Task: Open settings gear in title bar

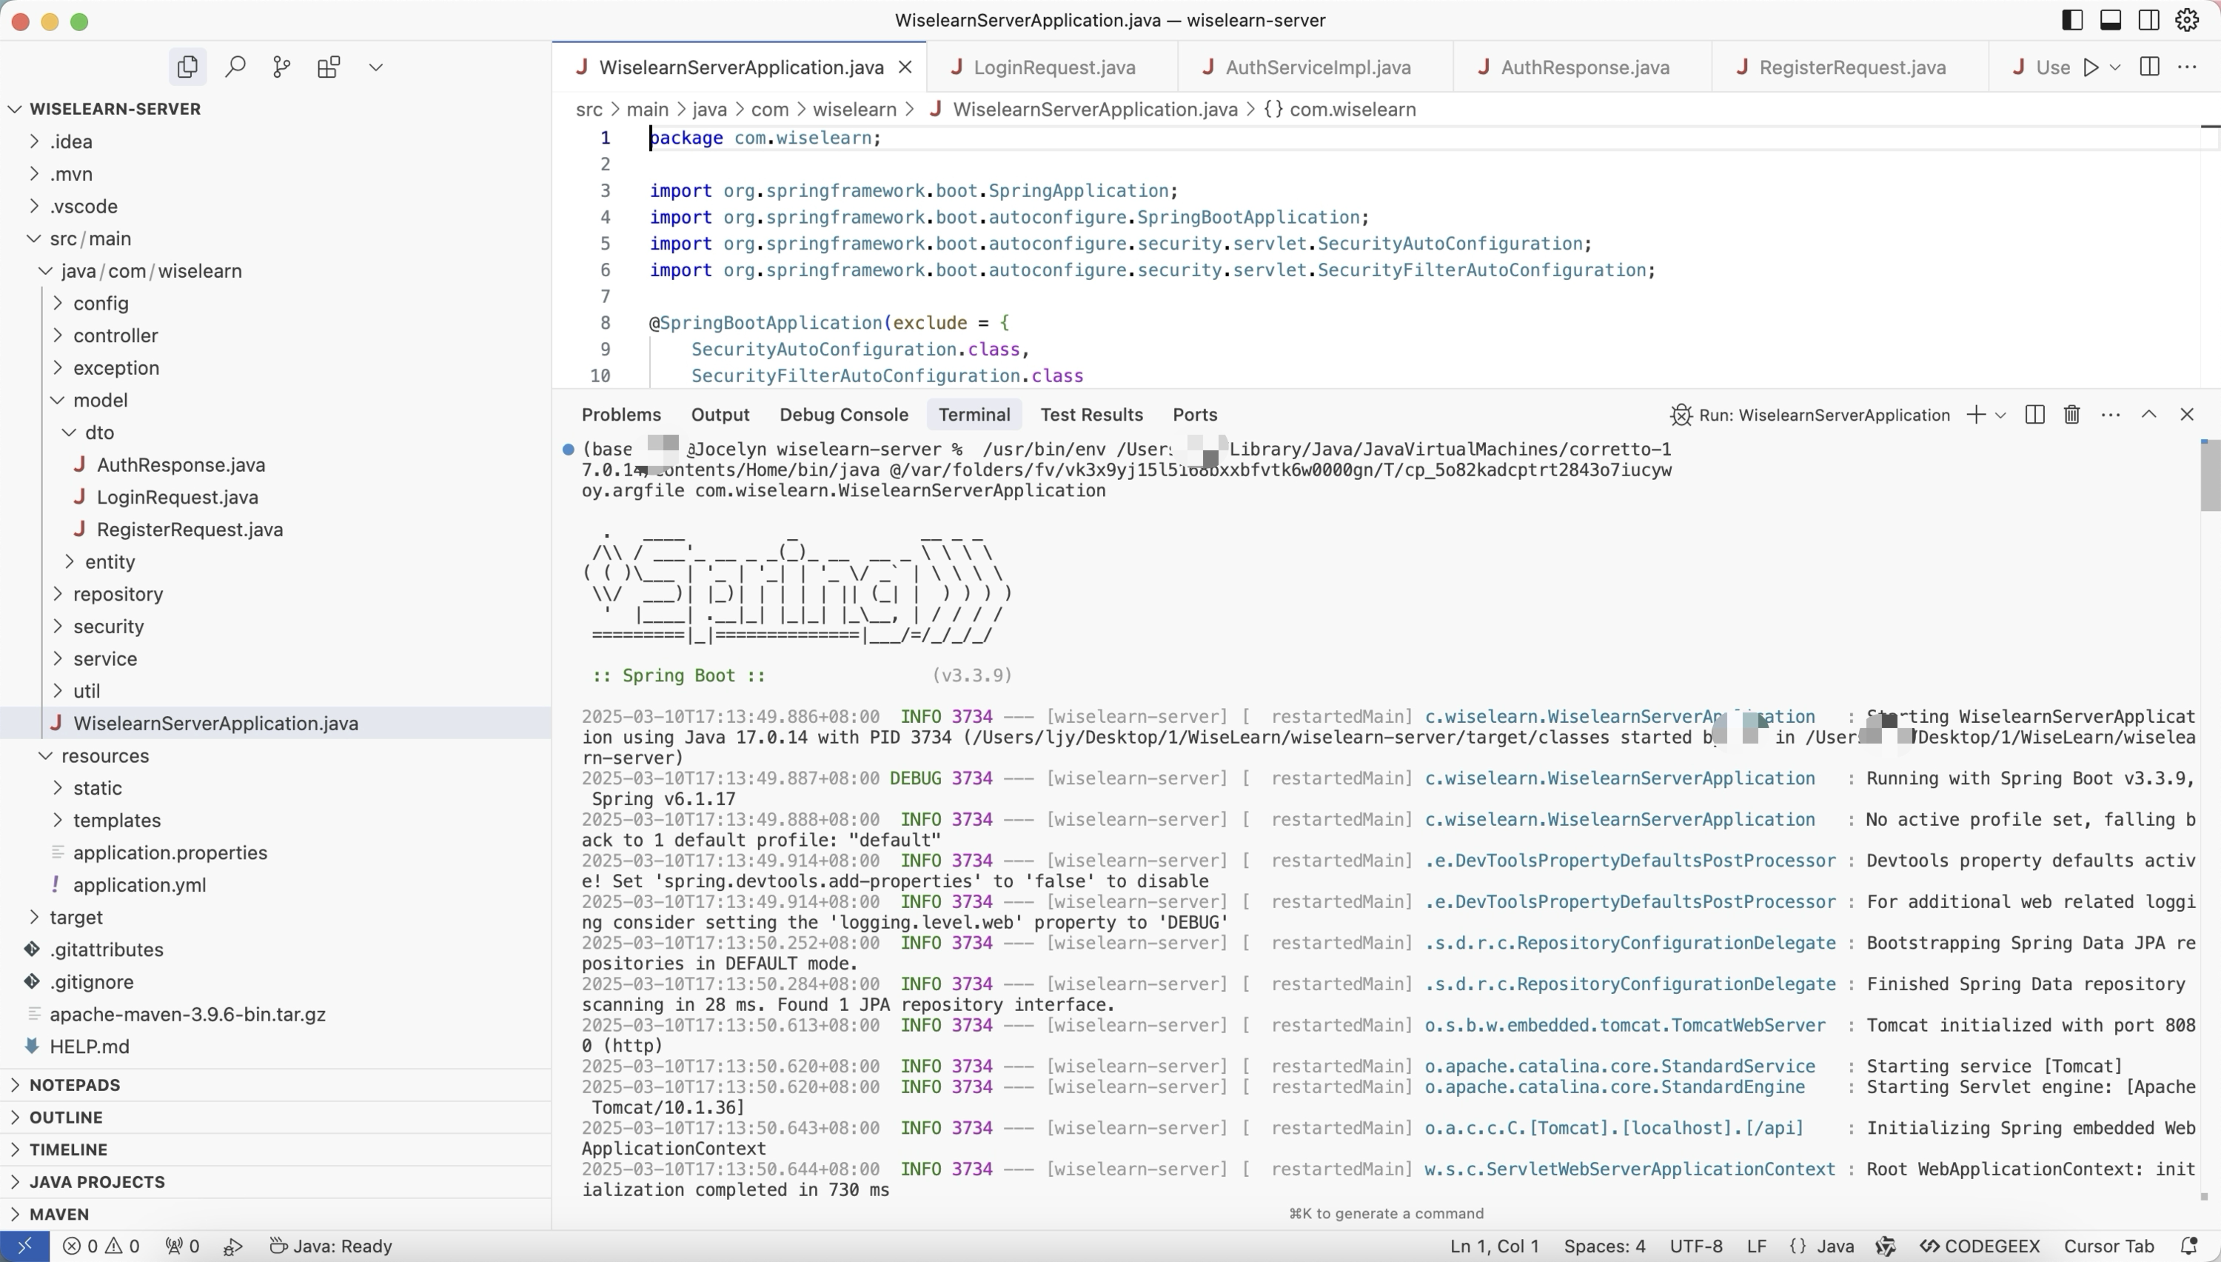Action: pos(2187,20)
